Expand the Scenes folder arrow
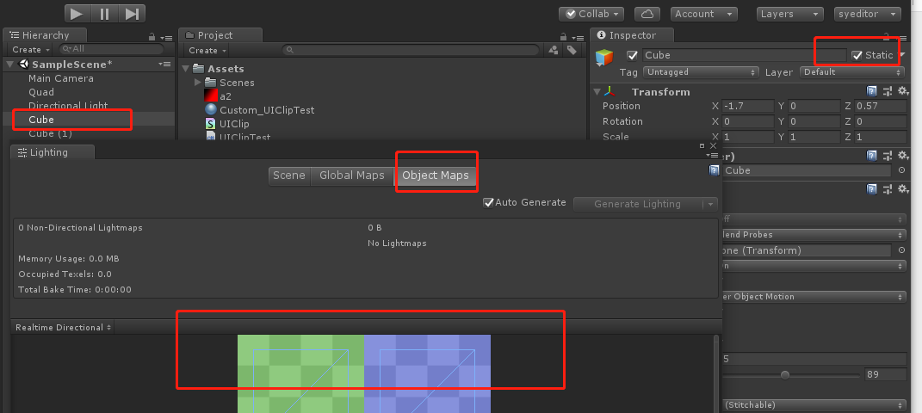The image size is (922, 413). tap(198, 83)
